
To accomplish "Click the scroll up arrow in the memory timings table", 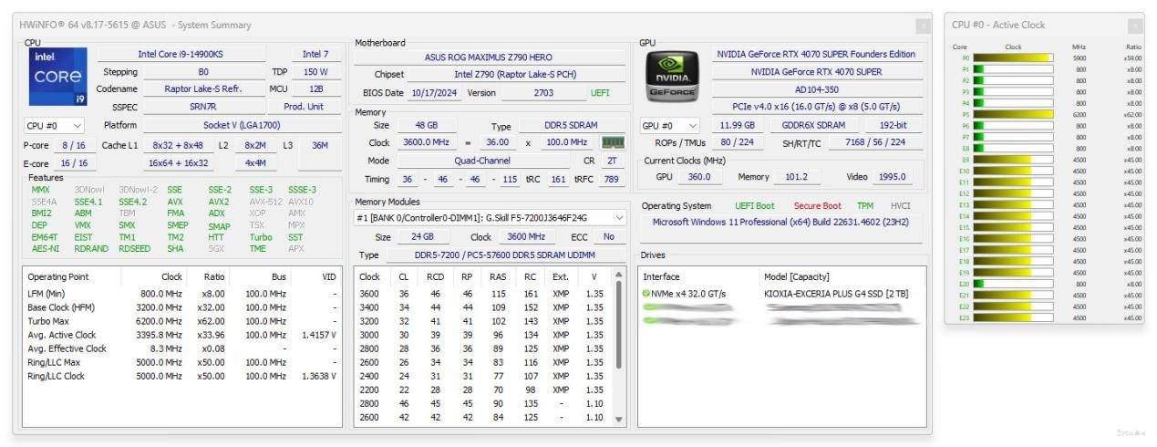I will tap(620, 275).
